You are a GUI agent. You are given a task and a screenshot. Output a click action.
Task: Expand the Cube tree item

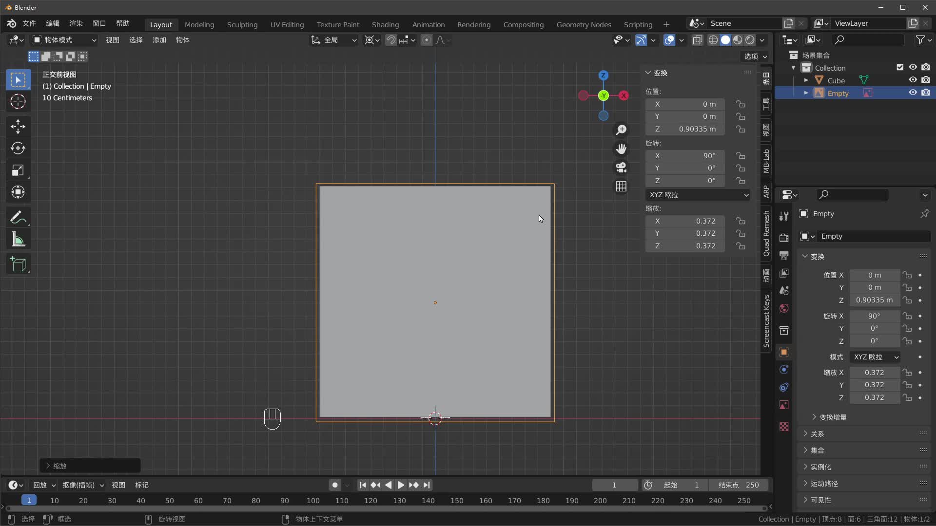(x=806, y=80)
